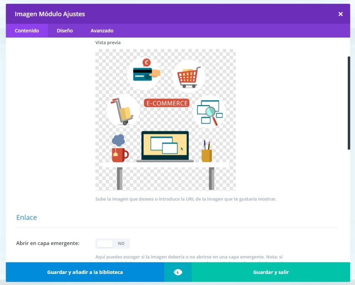Click the hand truck illustration in the preview
Viewport: 355px width, 285px height.
click(x=122, y=110)
